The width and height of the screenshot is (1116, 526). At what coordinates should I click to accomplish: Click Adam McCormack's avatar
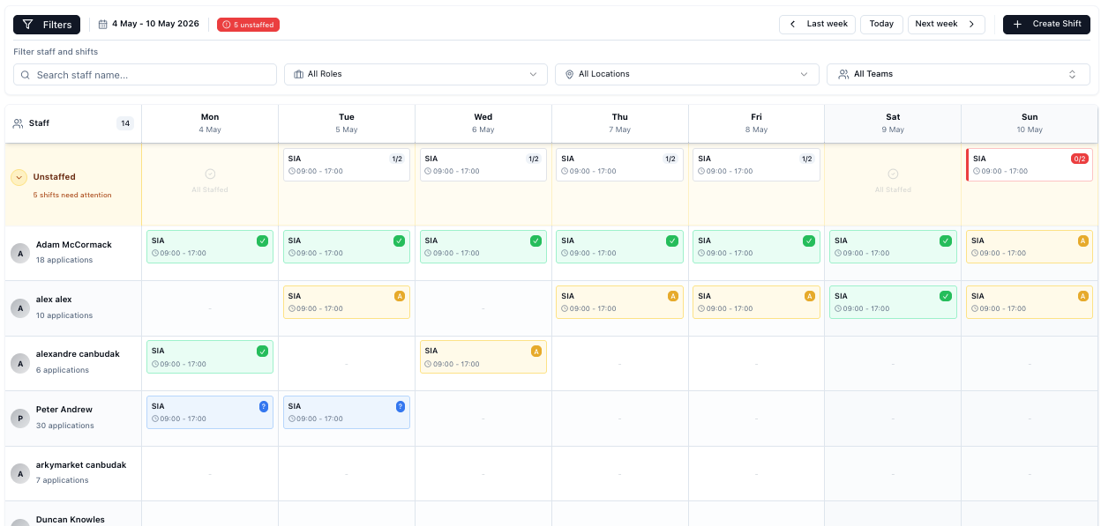(20, 253)
